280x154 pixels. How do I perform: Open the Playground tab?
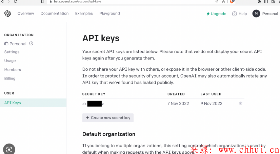click(109, 13)
